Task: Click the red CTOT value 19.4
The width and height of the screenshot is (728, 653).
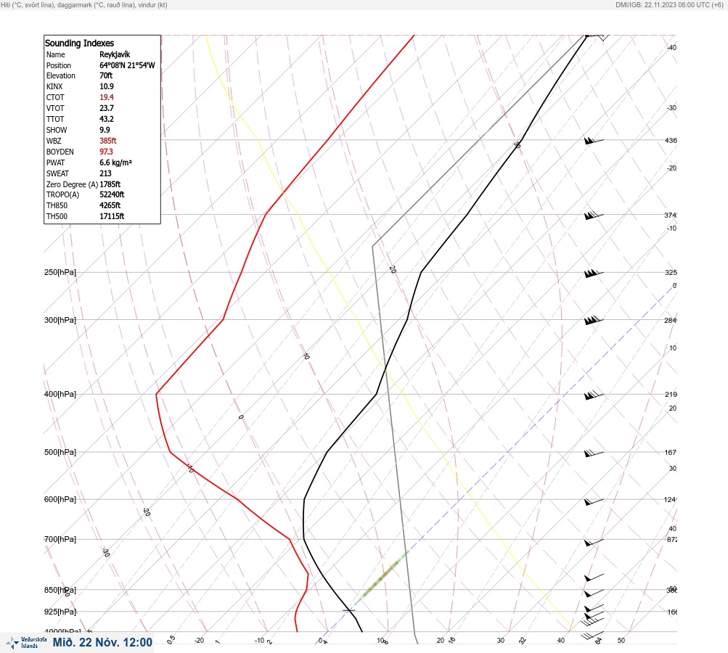Action: coord(106,97)
